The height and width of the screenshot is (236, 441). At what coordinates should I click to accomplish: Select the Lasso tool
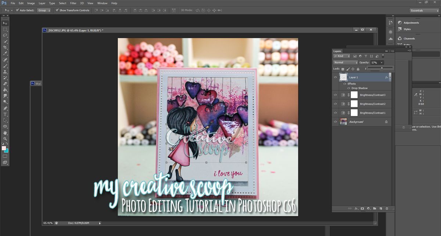tap(5, 35)
